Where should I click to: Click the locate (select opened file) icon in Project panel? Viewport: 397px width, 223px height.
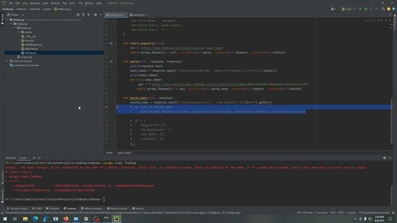78,15
